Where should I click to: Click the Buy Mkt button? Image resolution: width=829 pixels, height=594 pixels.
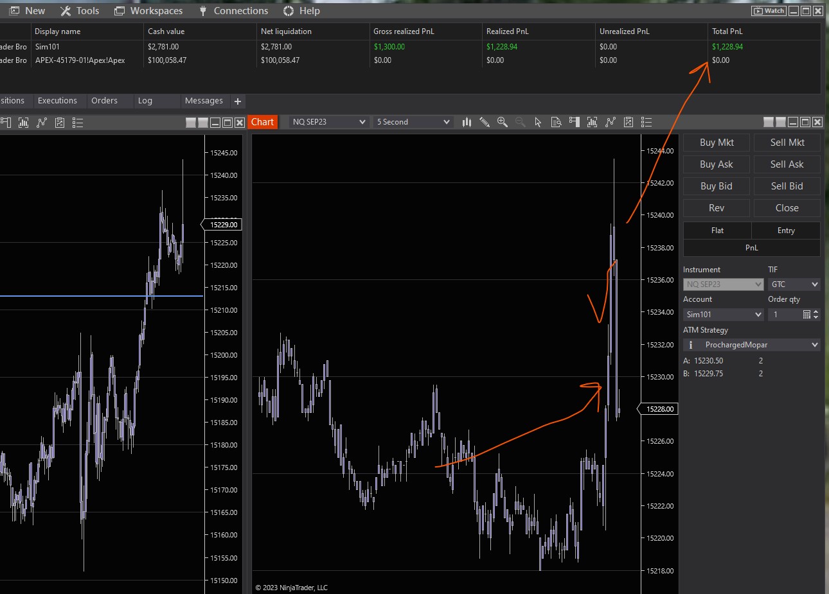point(717,143)
